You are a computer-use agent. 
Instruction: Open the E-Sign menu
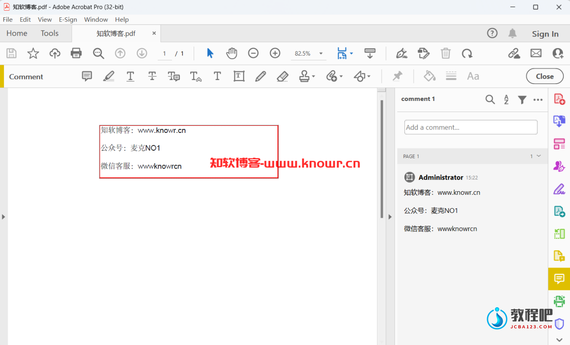click(68, 20)
